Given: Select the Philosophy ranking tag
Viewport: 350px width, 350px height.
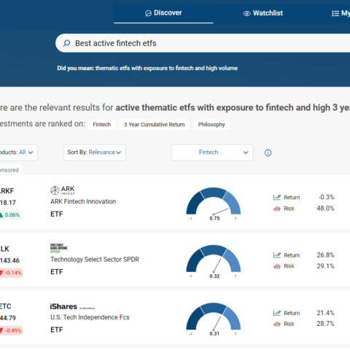Looking at the screenshot, I should coord(211,125).
